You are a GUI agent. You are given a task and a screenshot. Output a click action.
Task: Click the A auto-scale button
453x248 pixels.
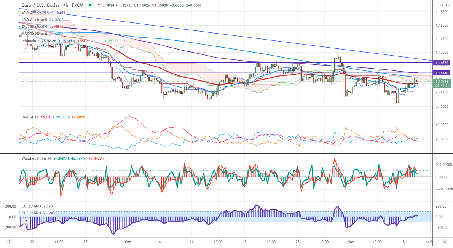click(x=444, y=242)
